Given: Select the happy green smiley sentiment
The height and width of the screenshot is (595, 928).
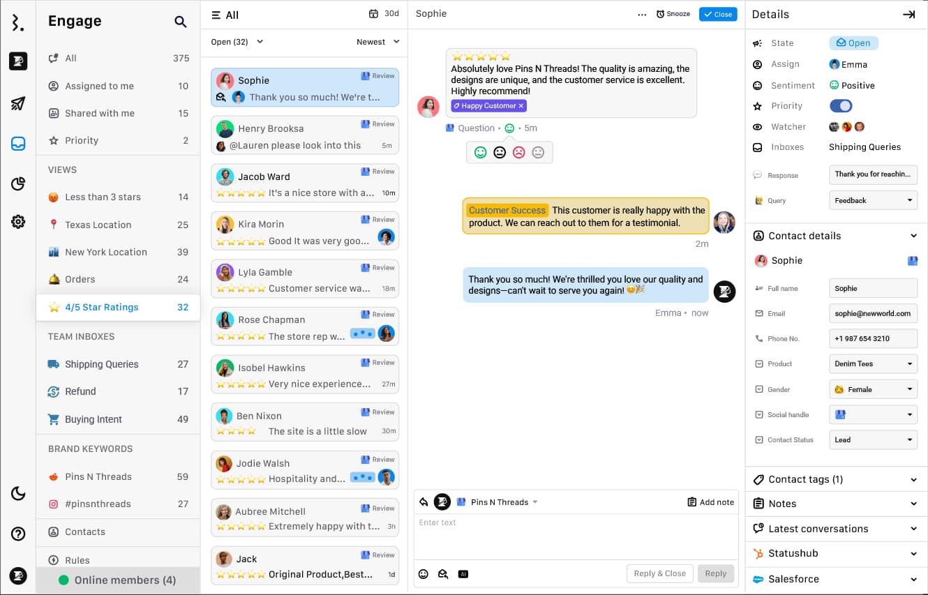Looking at the screenshot, I should point(480,152).
